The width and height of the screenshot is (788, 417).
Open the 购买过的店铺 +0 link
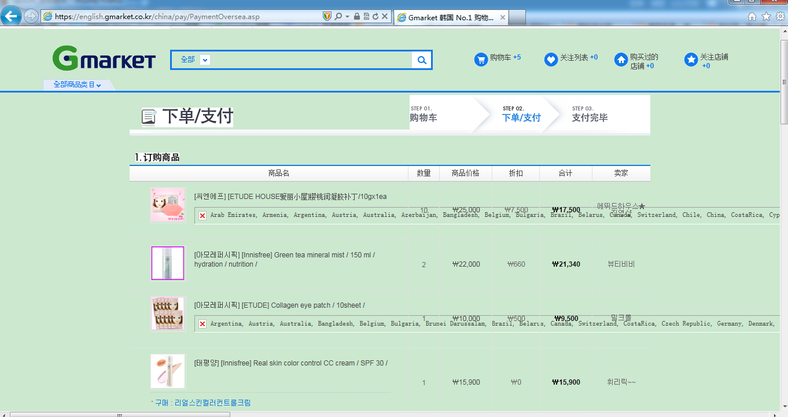tap(644, 61)
